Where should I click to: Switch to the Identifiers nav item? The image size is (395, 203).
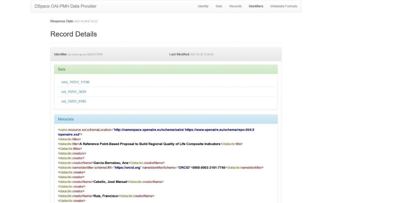click(x=256, y=6)
